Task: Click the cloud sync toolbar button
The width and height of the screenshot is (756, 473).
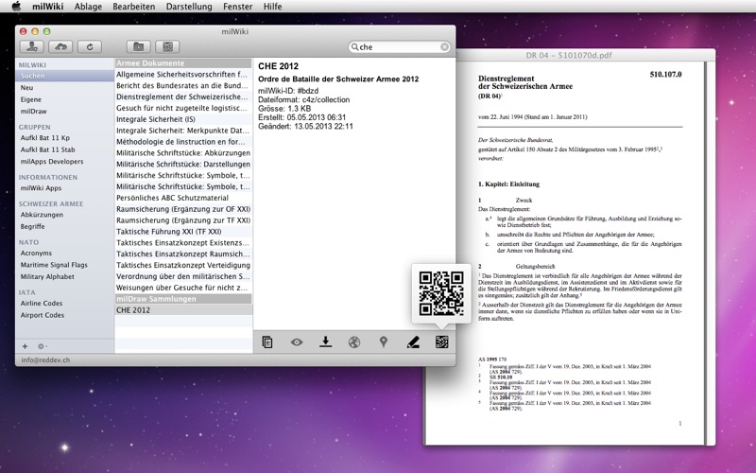Action: pos(60,46)
